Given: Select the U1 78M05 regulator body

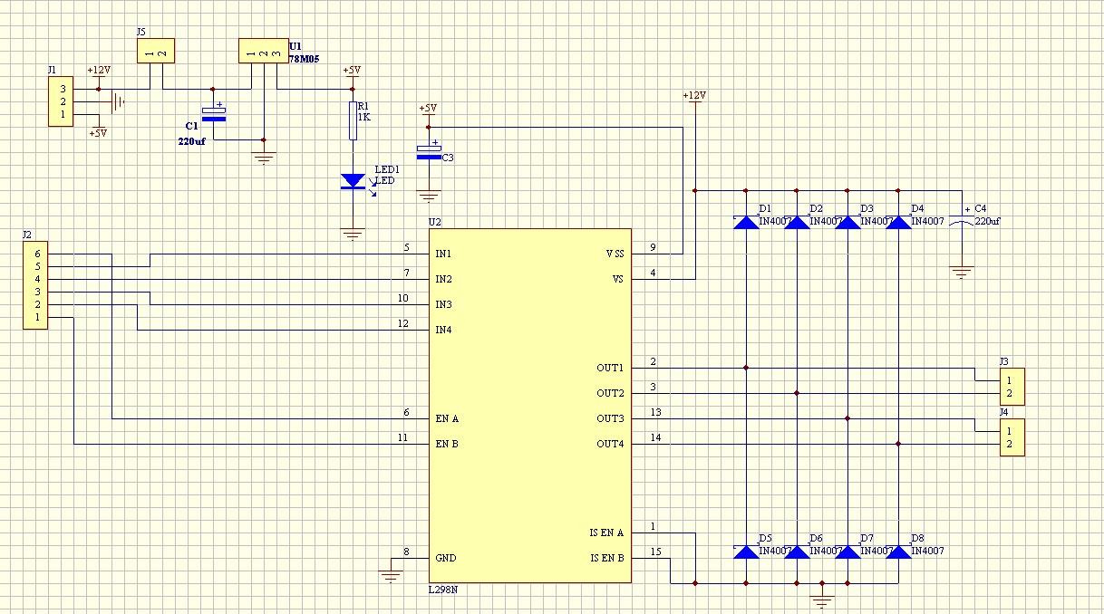Looking at the screenshot, I should [263, 52].
